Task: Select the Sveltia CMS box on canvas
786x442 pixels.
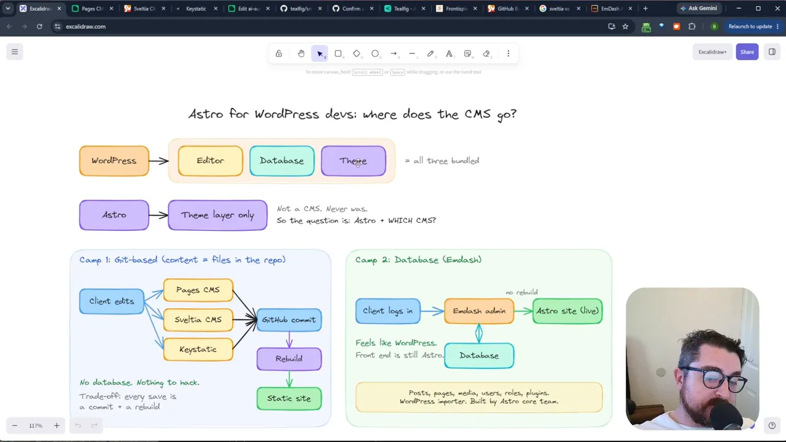Action: pyautogui.click(x=198, y=320)
